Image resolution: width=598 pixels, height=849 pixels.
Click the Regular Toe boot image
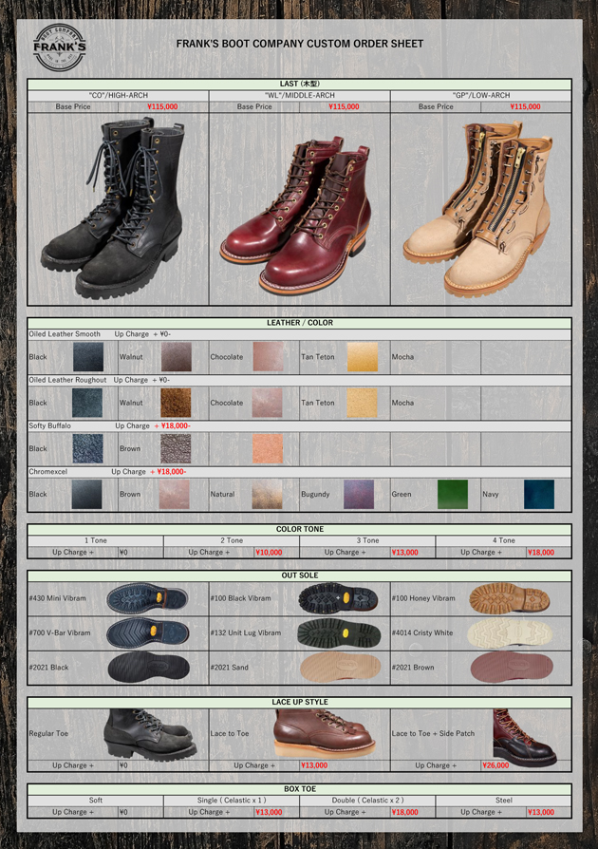(x=149, y=734)
